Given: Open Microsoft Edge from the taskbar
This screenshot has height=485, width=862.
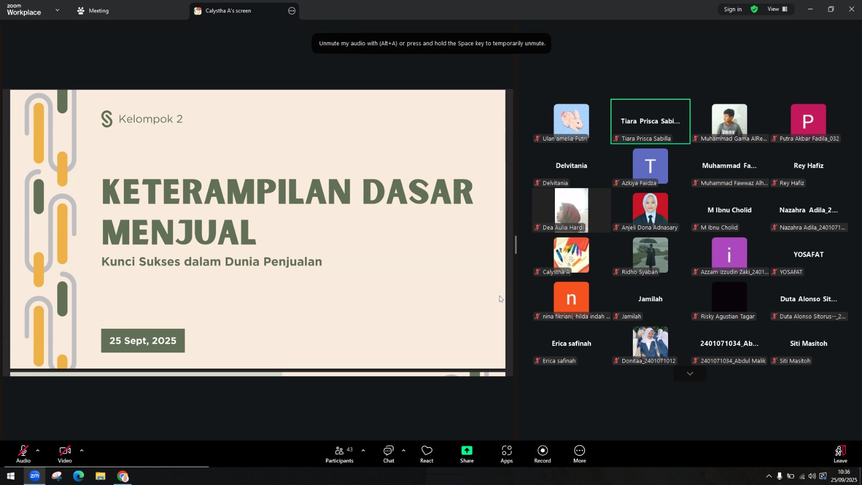Looking at the screenshot, I should click(x=79, y=476).
